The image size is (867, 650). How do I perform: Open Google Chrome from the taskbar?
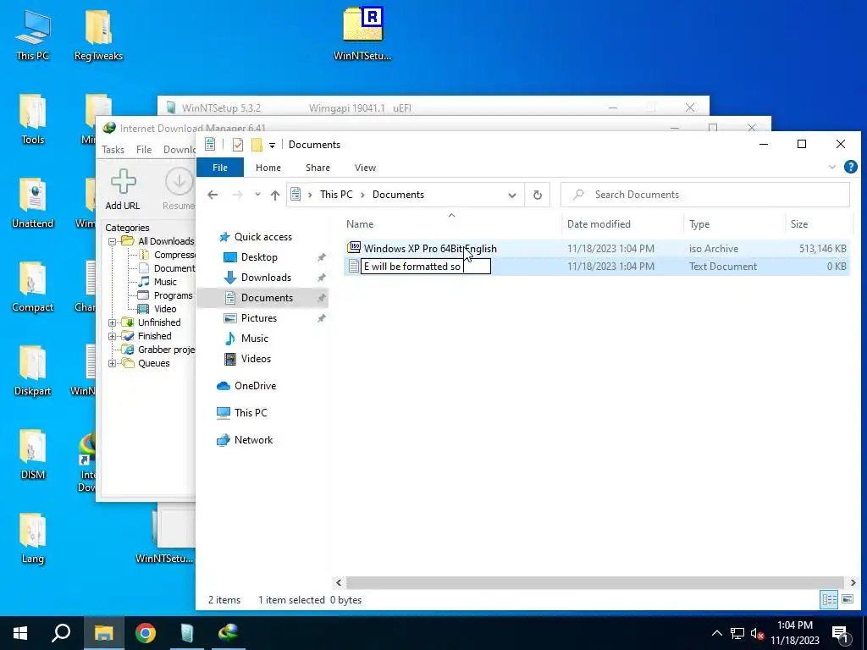click(x=146, y=633)
